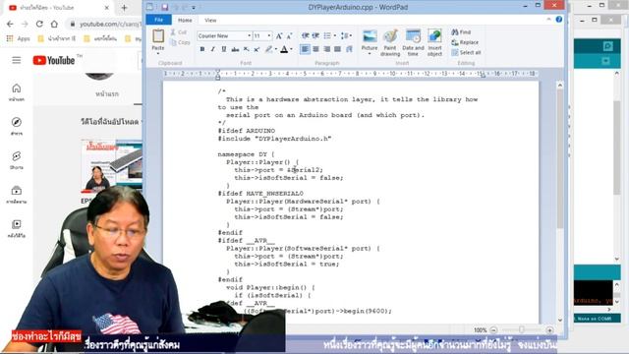Screen dimensions: 629x354
Task: Open the Replace tool
Action: (465, 42)
